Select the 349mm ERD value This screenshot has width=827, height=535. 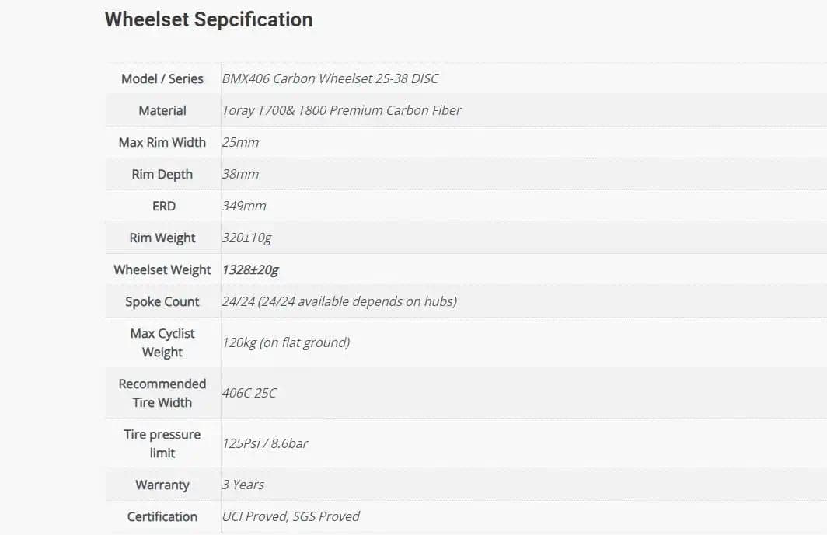pyautogui.click(x=244, y=206)
